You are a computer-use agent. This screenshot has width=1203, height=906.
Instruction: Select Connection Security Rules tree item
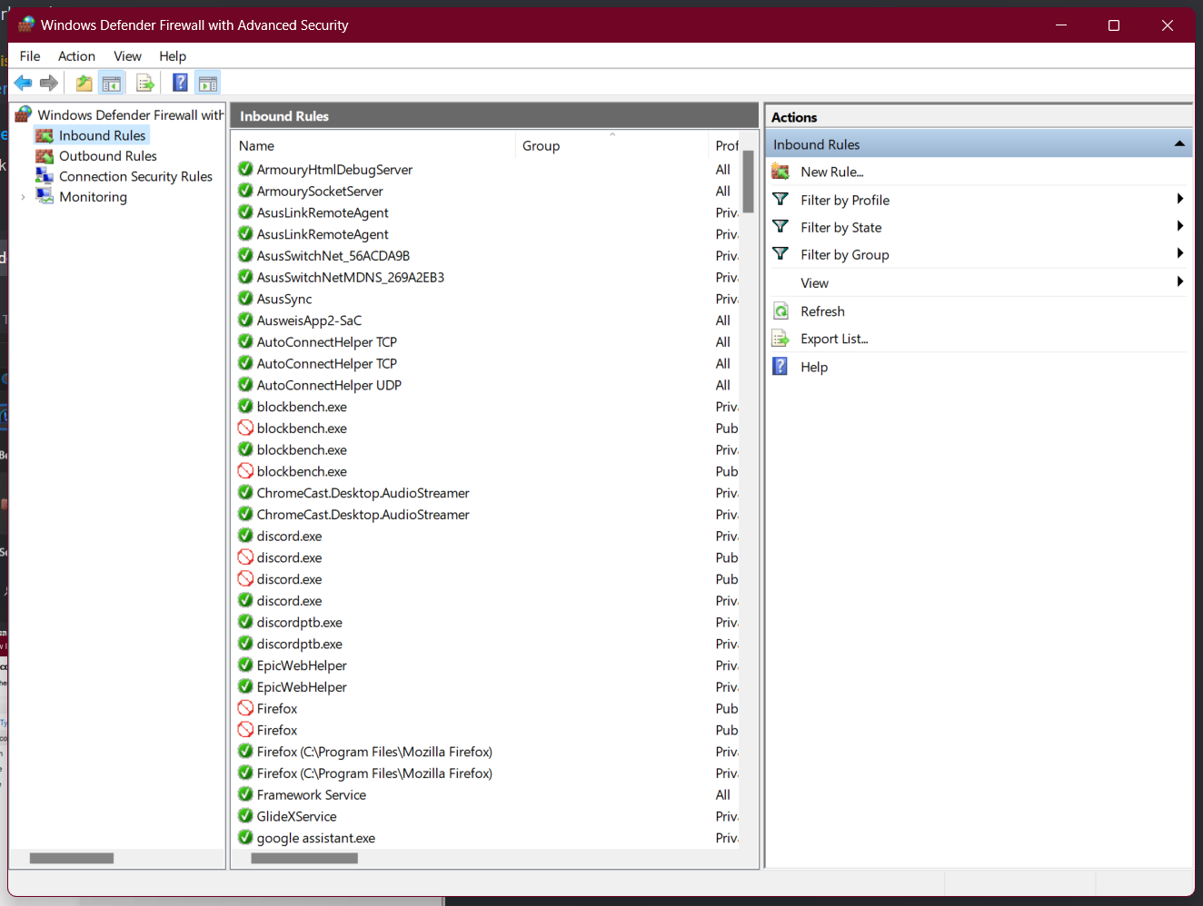pos(135,177)
